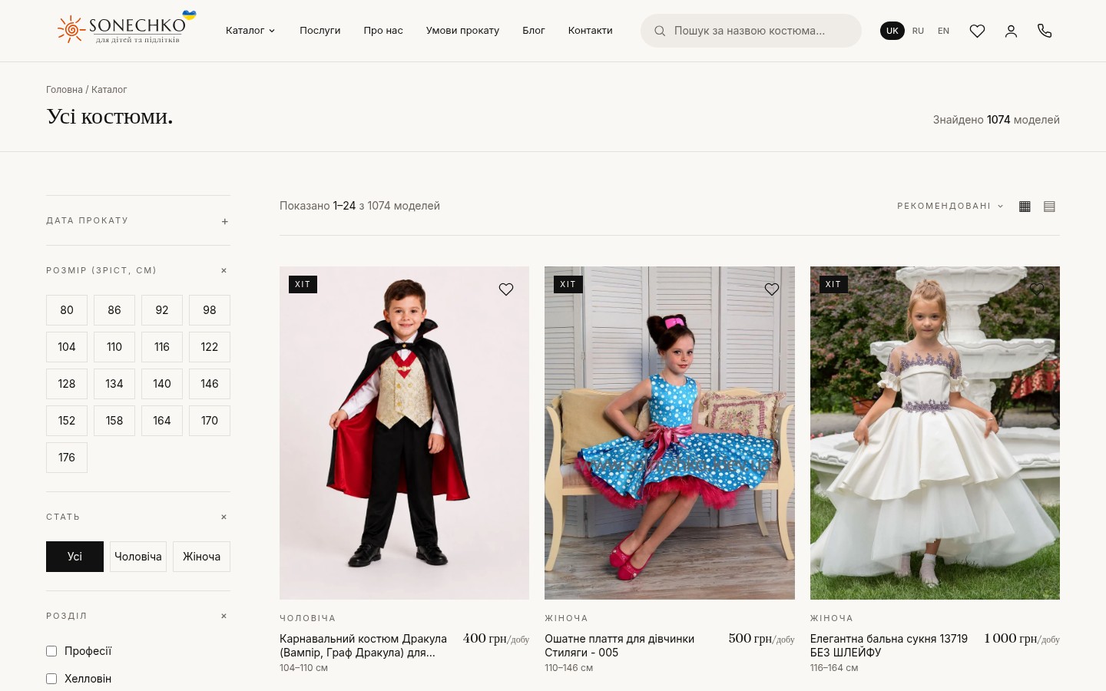Screen dimensions: 1106x691
Task: Open the Блог menu item
Action: pos(534,31)
